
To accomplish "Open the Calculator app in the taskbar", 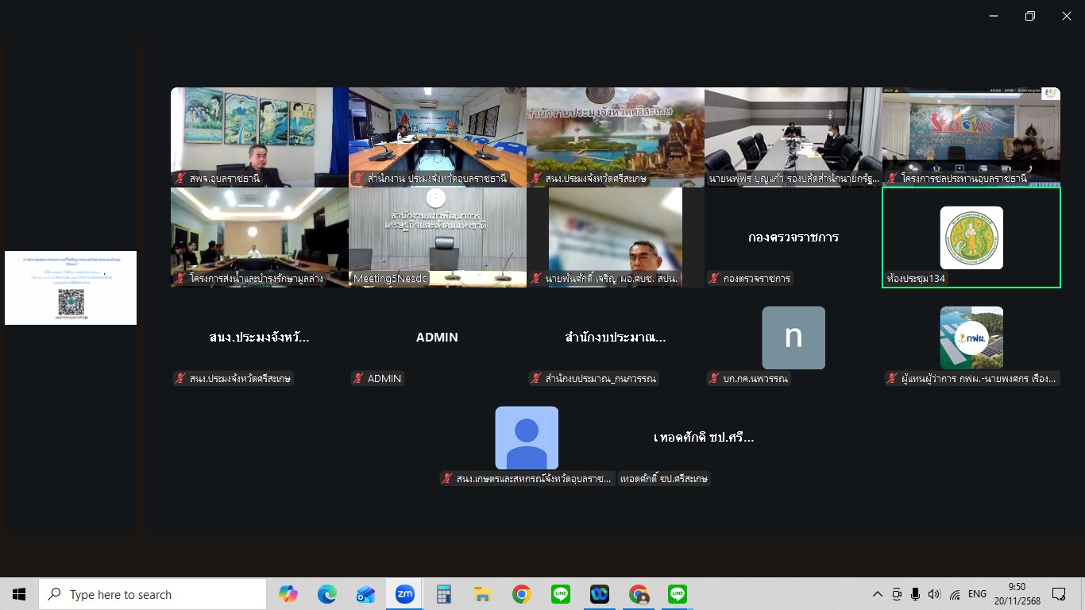I will click(x=443, y=594).
